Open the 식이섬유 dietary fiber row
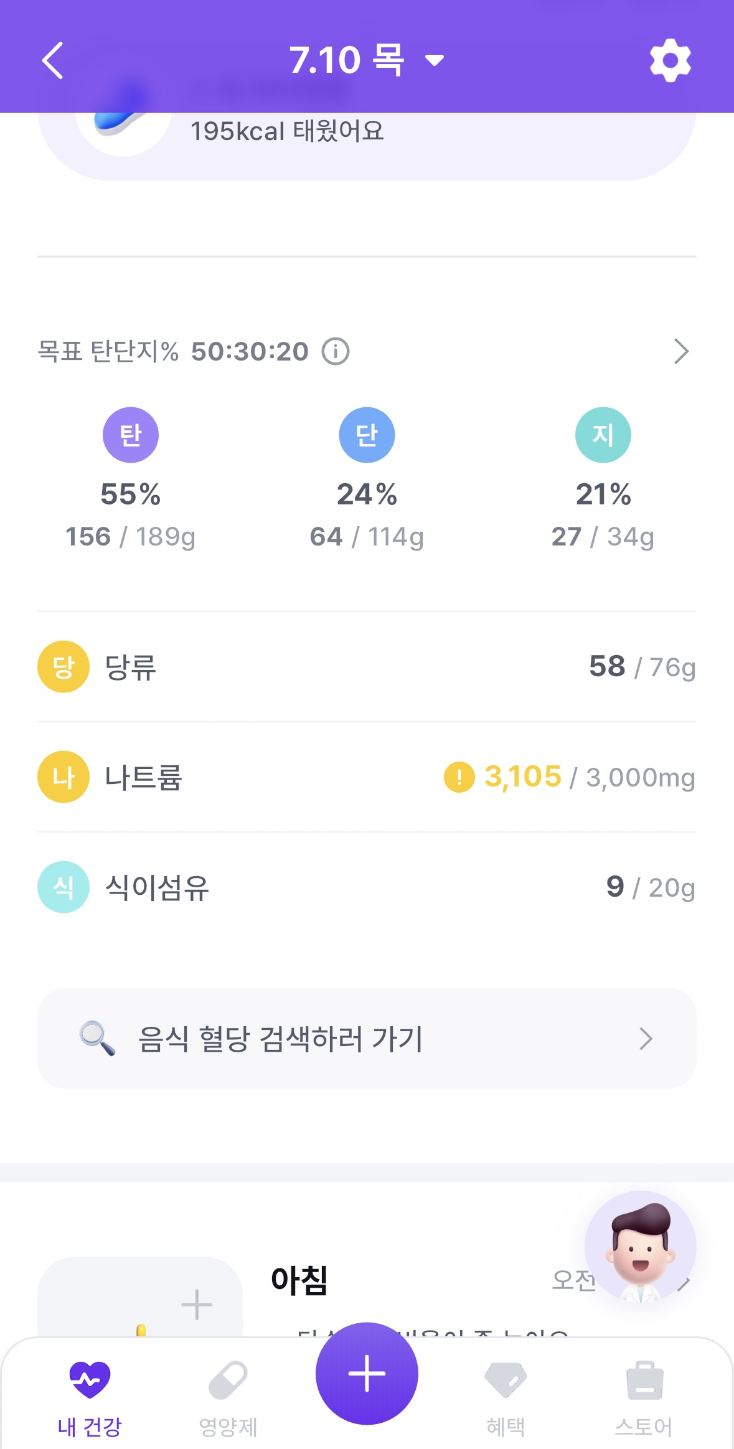This screenshot has width=734, height=1449. (367, 887)
